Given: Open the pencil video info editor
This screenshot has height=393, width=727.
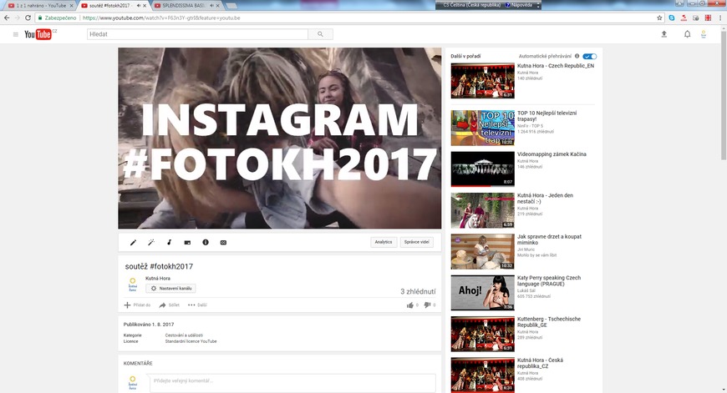Looking at the screenshot, I should tap(133, 242).
